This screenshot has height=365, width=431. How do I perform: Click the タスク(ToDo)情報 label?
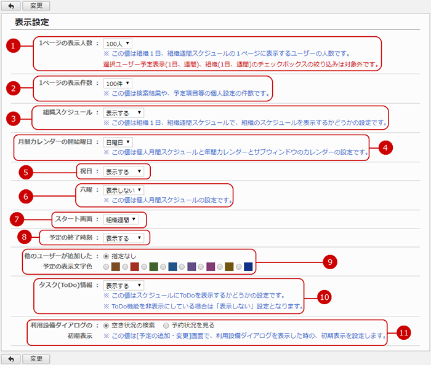[65, 285]
